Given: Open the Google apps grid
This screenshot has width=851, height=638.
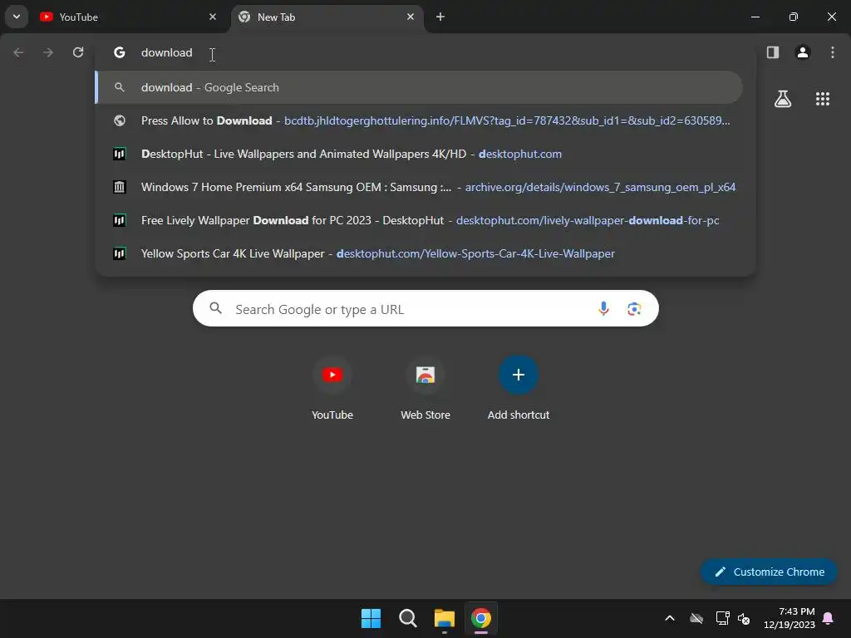Looking at the screenshot, I should (823, 99).
